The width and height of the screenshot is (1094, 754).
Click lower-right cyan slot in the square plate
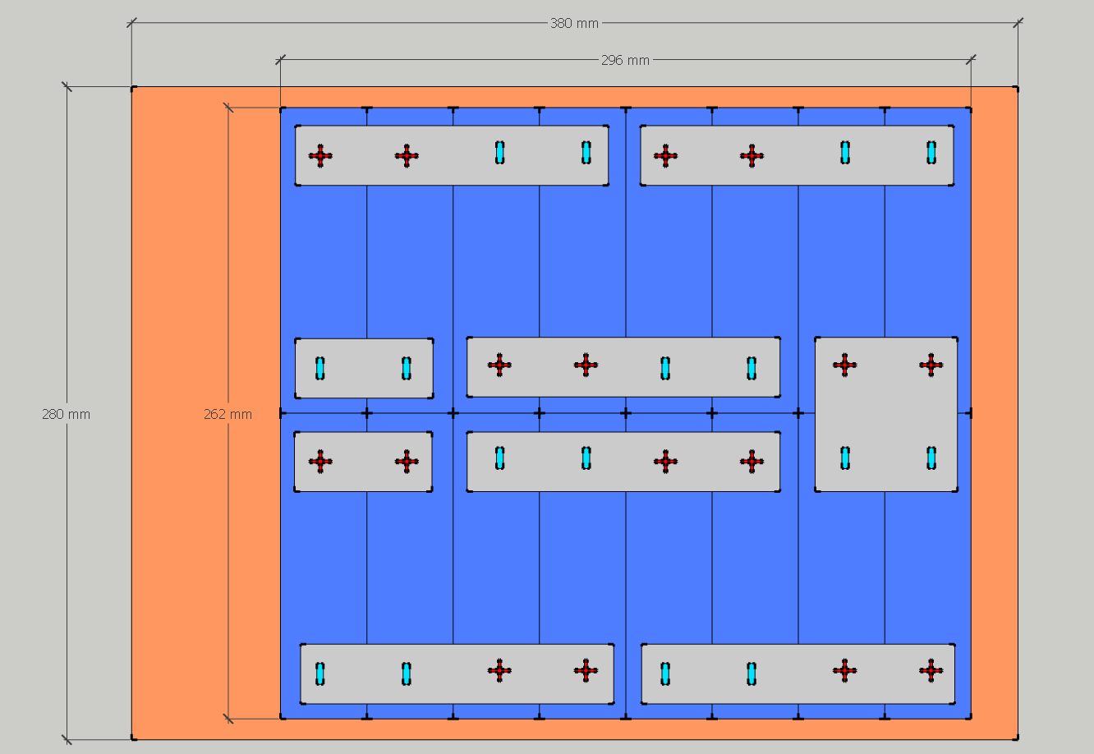coord(931,457)
